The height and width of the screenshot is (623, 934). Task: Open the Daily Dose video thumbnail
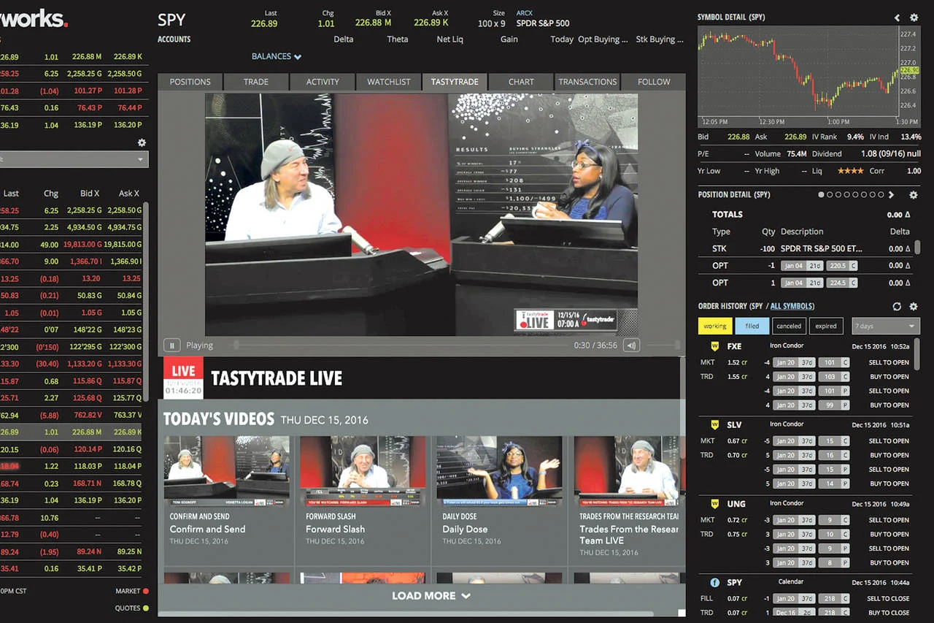pyautogui.click(x=499, y=471)
